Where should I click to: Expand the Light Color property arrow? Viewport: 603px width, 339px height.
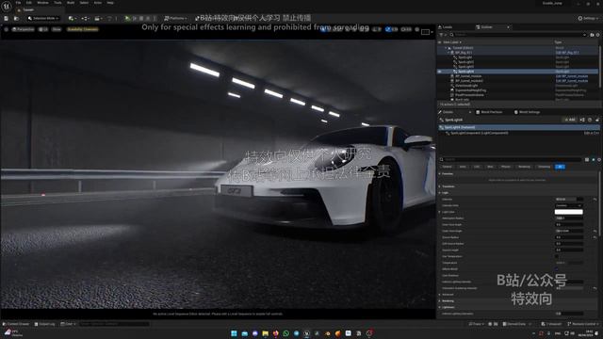click(x=440, y=212)
